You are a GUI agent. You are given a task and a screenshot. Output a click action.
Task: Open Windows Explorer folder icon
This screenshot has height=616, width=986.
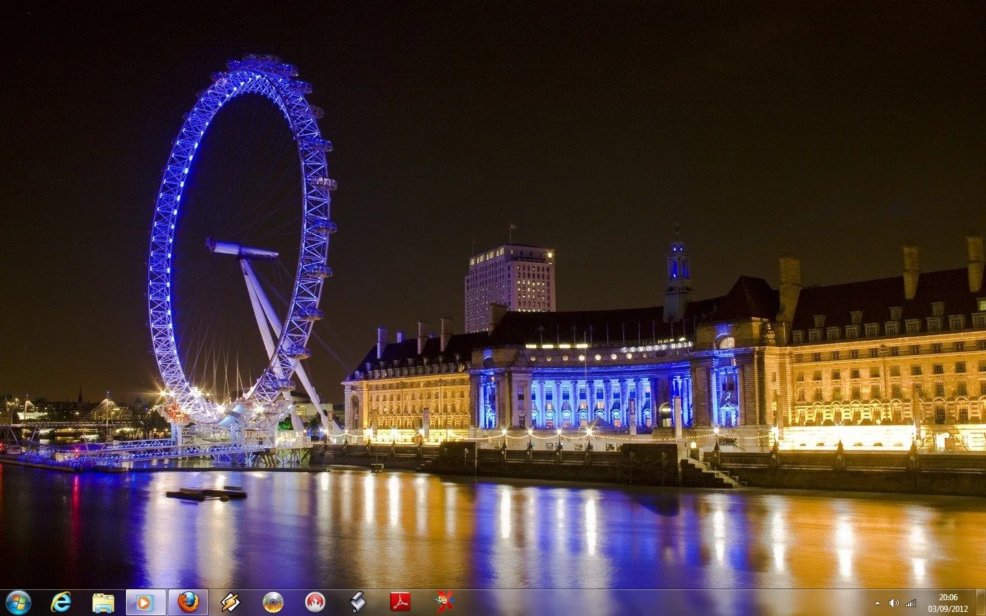[103, 602]
